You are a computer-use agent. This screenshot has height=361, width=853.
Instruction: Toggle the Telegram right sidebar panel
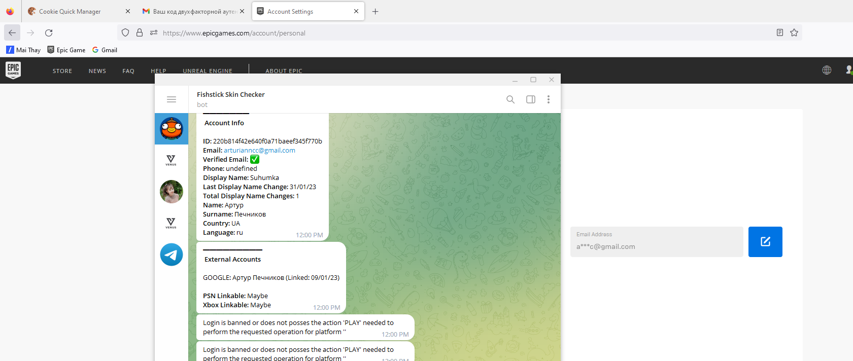pos(531,99)
